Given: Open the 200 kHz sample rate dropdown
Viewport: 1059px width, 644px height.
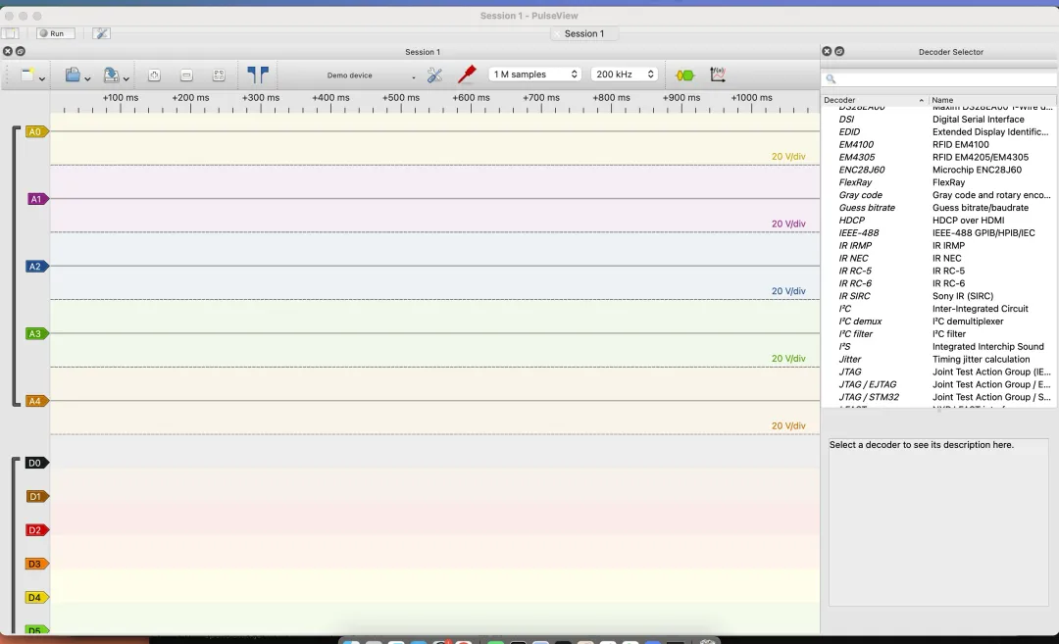Looking at the screenshot, I should tap(625, 74).
